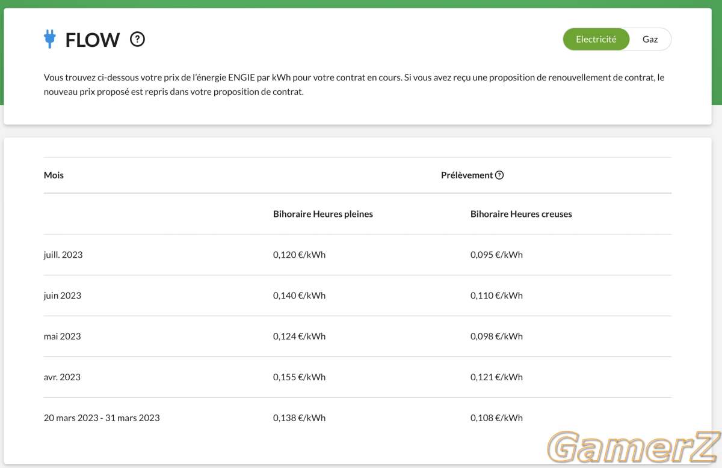This screenshot has height=468, width=722.
Task: Click the 0,124 €/kWh value for mai 2023
Action: pos(299,336)
